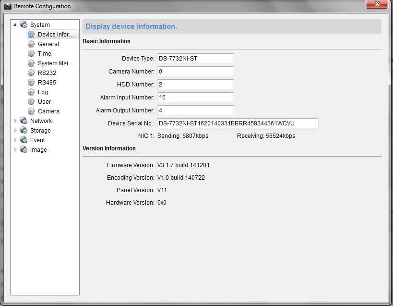The image size is (393, 306).
Task: Click firmware value 'V3.1.7 build 141201'
Action: (x=183, y=165)
